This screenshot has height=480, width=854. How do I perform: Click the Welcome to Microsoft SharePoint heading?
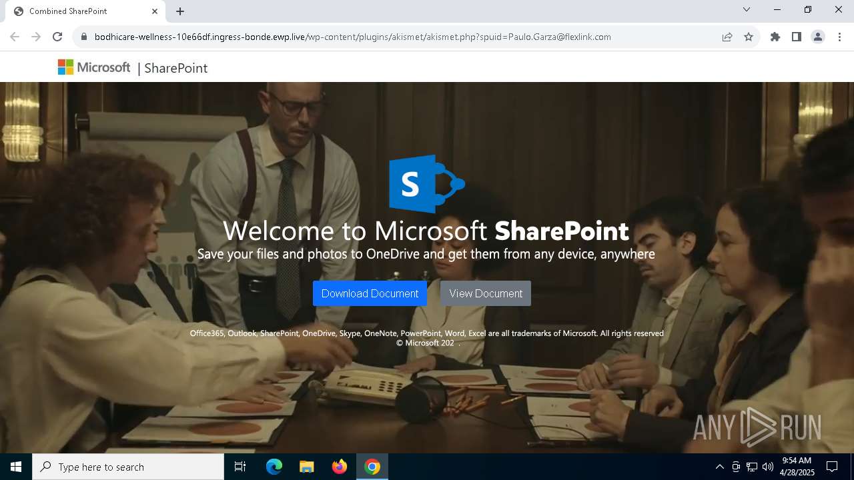click(426, 231)
